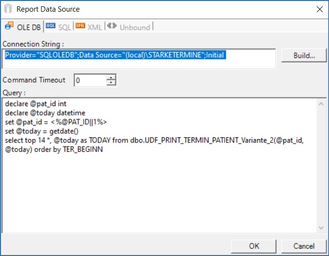Screen dimensions: 329x256
Task: Click the 'Report Data Source' title text
Action: 48,9
